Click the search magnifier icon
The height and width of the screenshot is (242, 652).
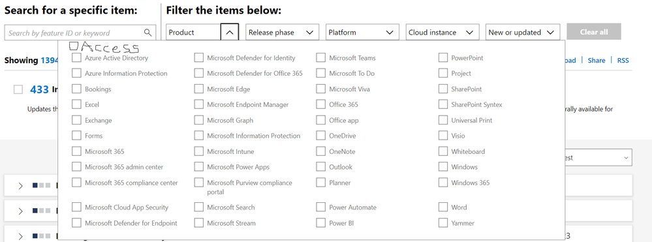pyautogui.click(x=147, y=33)
